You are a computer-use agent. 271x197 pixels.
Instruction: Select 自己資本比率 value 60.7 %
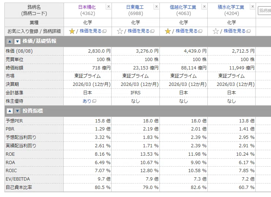247,187
